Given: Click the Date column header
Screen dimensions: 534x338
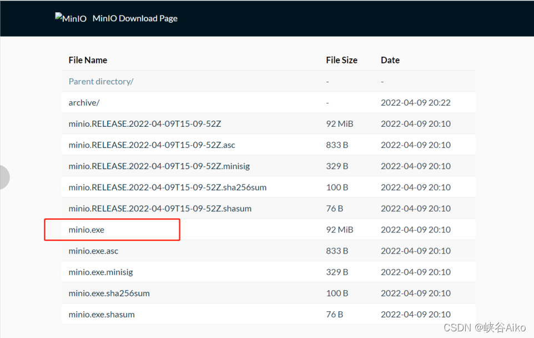Looking at the screenshot, I should point(390,60).
